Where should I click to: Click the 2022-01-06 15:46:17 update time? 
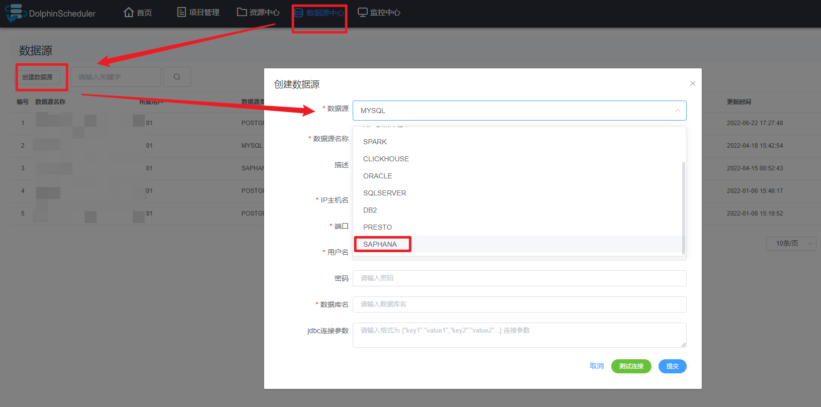[755, 191]
